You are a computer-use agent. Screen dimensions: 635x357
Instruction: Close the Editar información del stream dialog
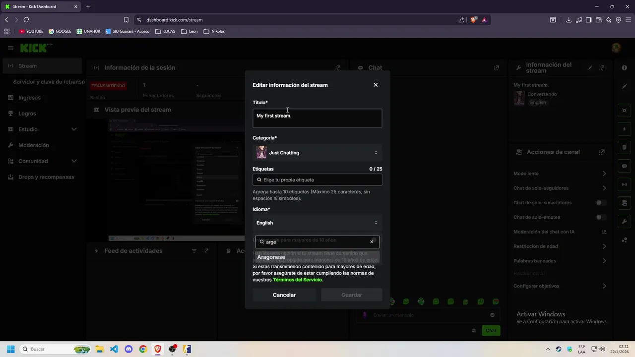(x=376, y=85)
